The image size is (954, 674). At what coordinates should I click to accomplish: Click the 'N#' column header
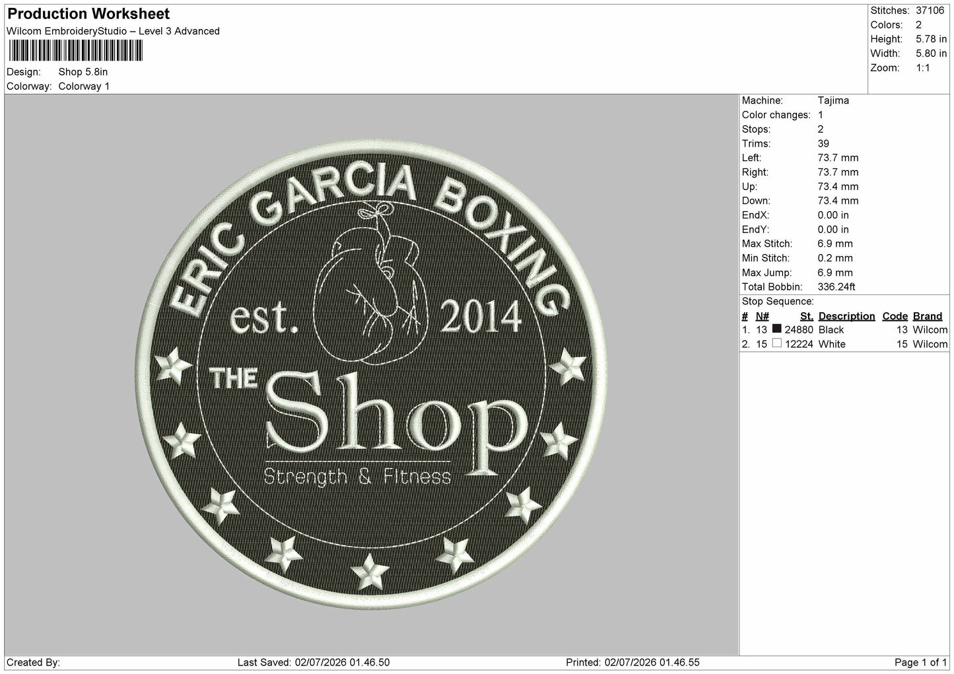[763, 316]
